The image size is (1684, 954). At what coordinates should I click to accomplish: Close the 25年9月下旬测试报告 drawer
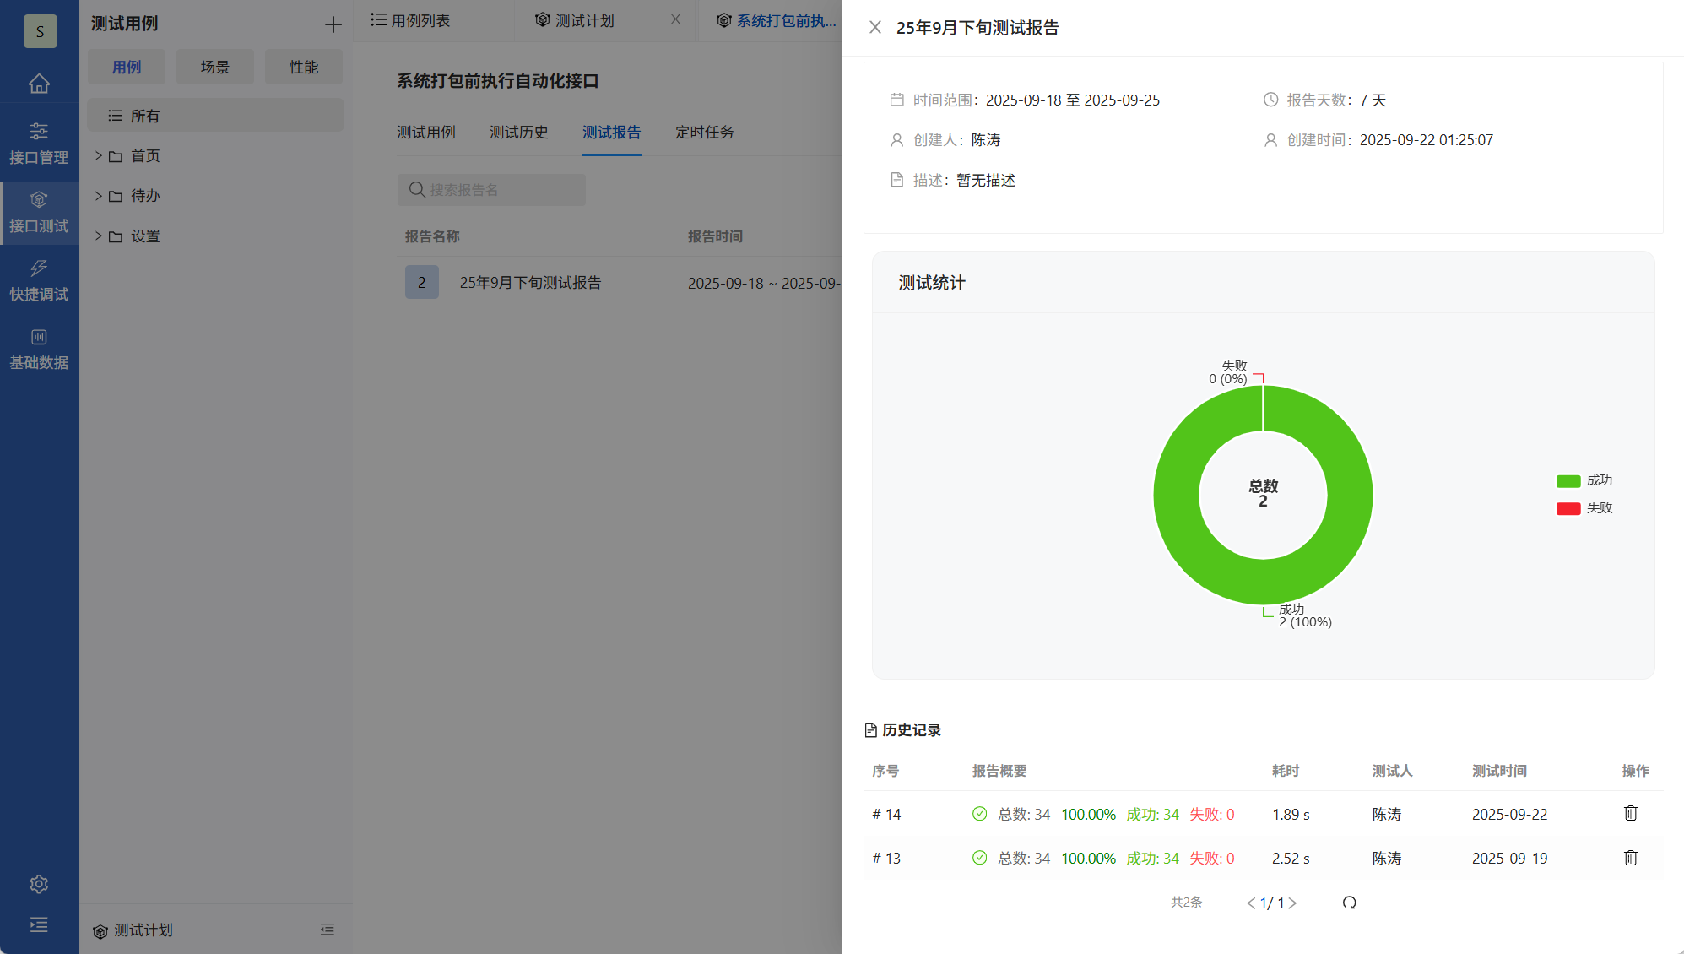tap(874, 27)
